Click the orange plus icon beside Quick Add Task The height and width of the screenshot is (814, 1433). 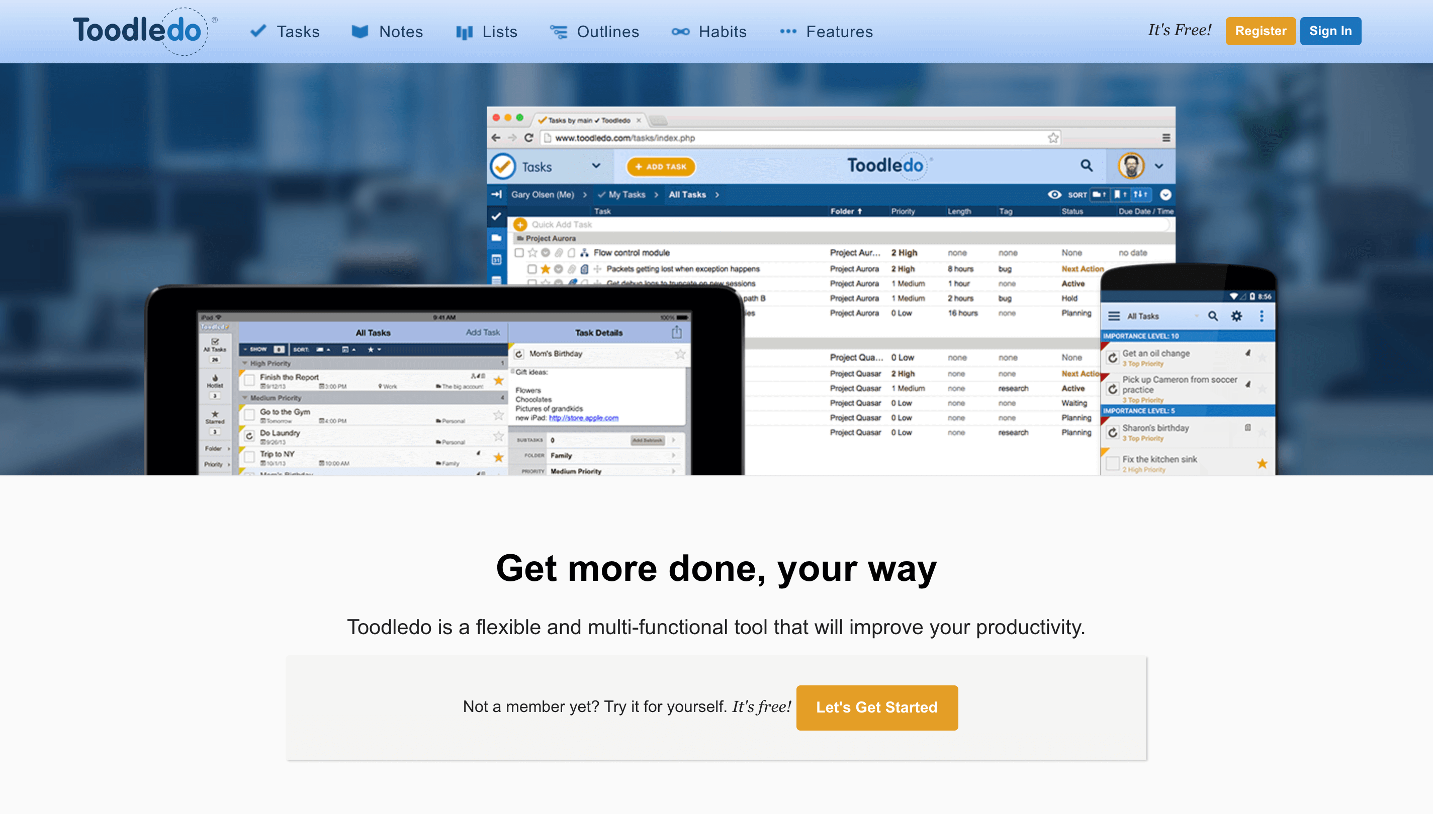click(520, 224)
